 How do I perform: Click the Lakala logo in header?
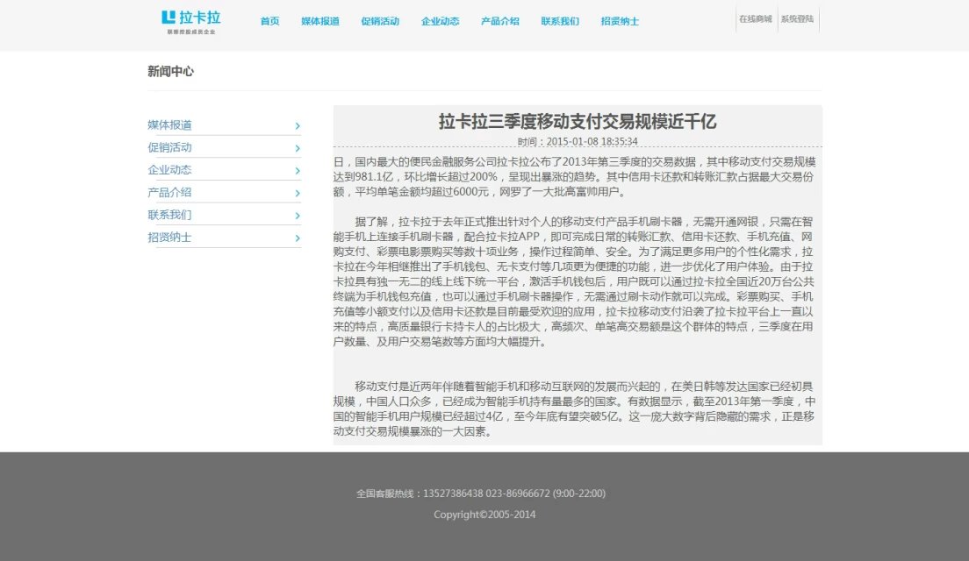click(191, 21)
